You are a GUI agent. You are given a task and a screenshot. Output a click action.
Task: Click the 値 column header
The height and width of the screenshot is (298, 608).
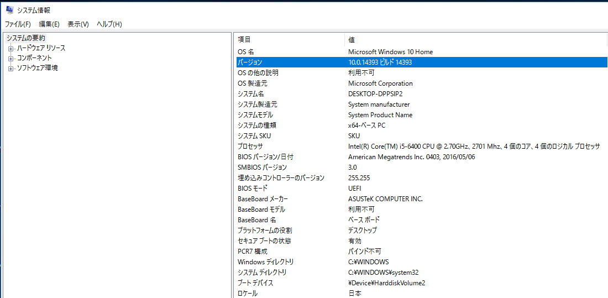[475, 40]
